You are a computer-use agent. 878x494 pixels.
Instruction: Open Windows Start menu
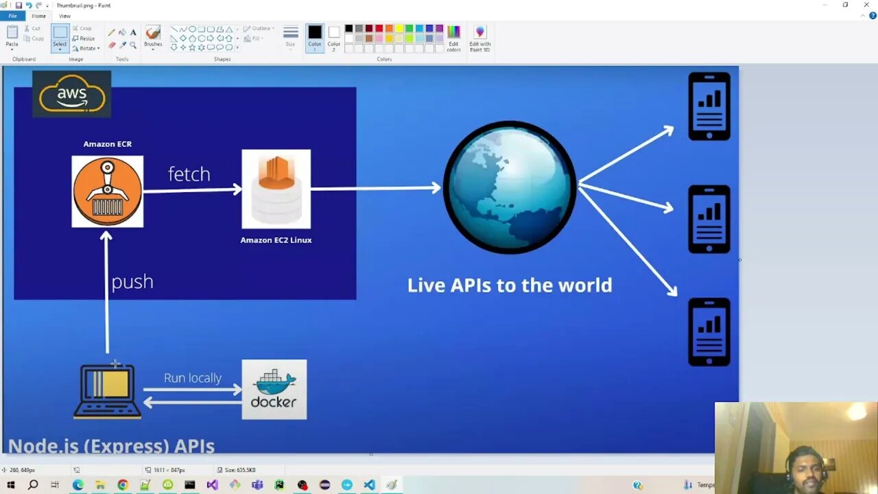(x=10, y=484)
